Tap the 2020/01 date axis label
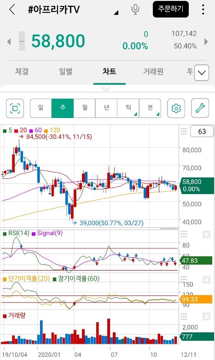 (49, 355)
